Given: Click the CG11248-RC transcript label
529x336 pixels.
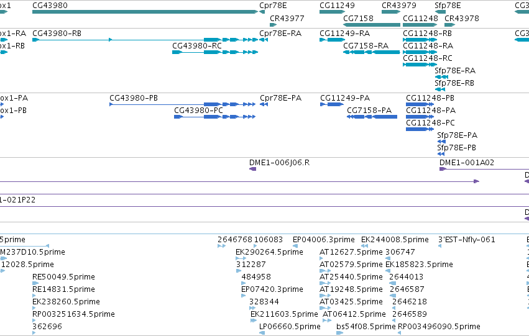Looking at the screenshot, I should 428,58.
